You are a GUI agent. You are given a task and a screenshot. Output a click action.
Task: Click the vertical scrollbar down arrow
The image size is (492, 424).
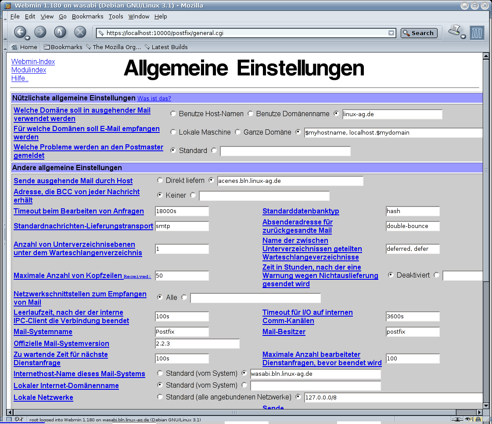[486, 406]
